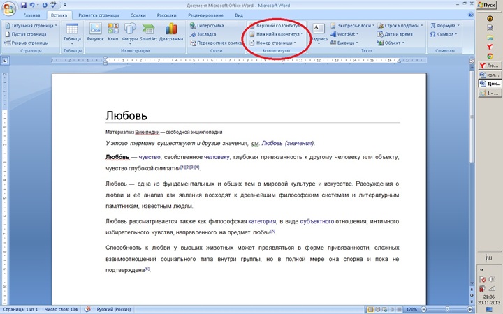Click the vertical scrollbar thumb
The height and width of the screenshot is (314, 503).
click(x=472, y=117)
